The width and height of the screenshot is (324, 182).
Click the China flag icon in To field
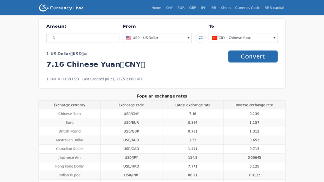pos(214,38)
